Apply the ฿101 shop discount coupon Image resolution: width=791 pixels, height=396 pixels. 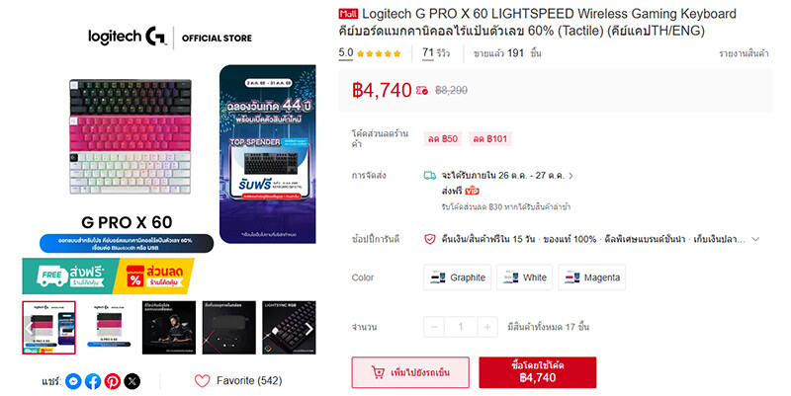(x=489, y=139)
